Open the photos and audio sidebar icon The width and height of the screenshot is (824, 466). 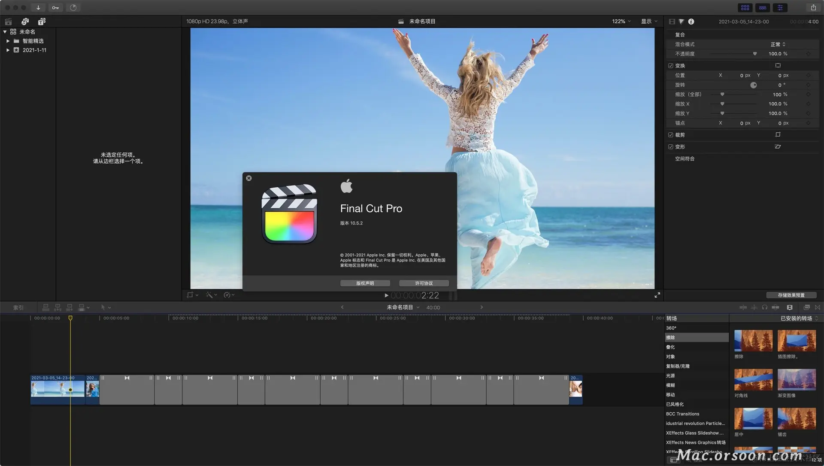point(25,21)
